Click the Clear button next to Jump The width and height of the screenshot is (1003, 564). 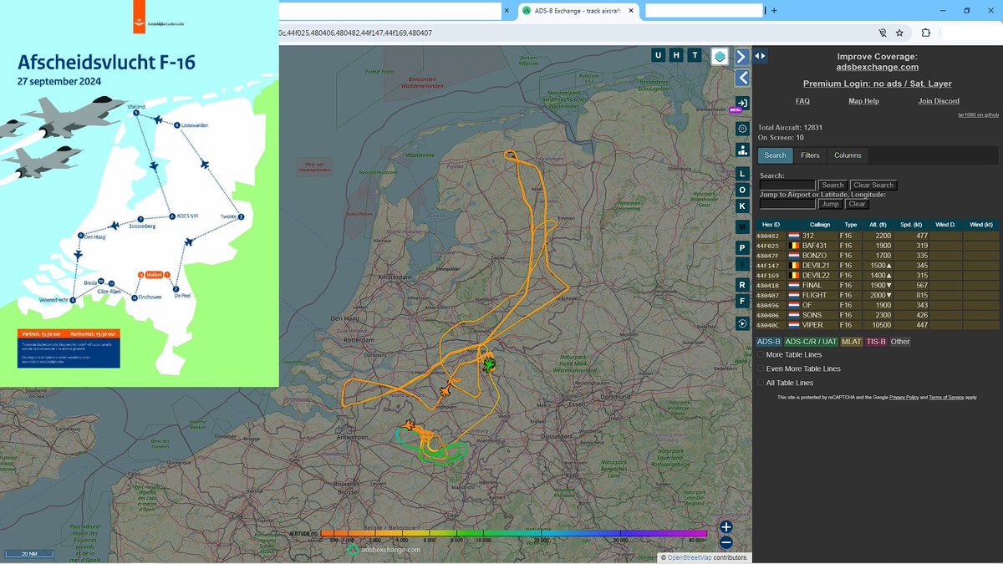click(857, 204)
